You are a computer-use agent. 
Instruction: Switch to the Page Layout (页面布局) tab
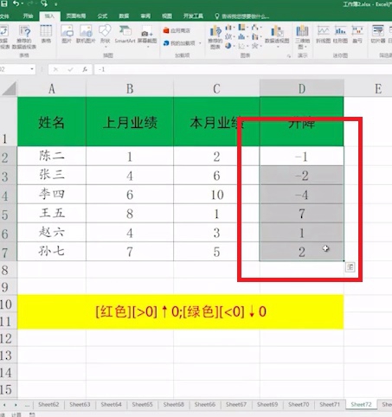pyautogui.click(x=76, y=16)
